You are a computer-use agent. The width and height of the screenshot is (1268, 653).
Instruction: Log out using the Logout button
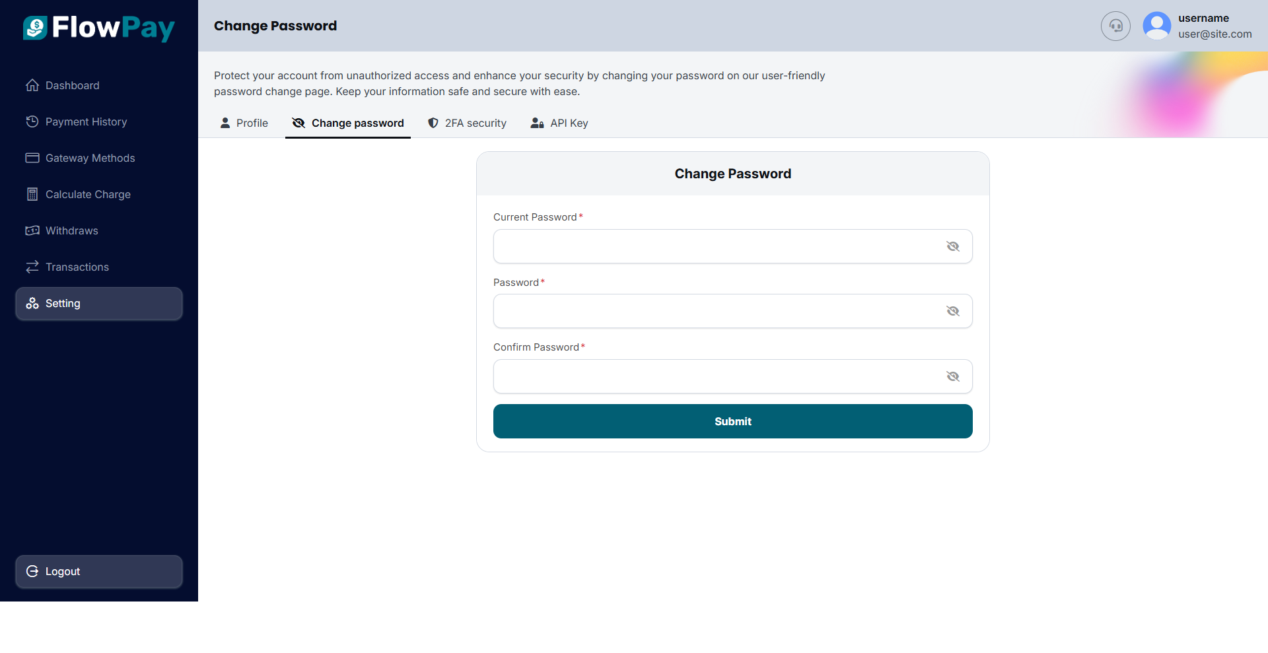[99, 571]
